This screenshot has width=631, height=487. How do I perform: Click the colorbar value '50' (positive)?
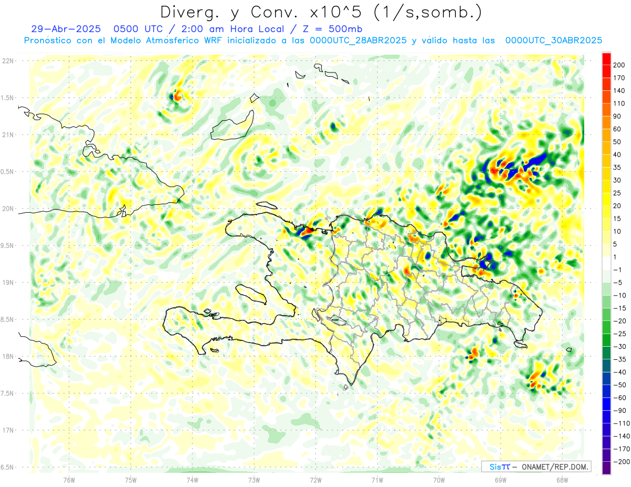tap(617, 142)
